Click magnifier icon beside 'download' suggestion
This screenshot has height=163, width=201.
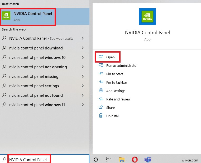[4, 48]
